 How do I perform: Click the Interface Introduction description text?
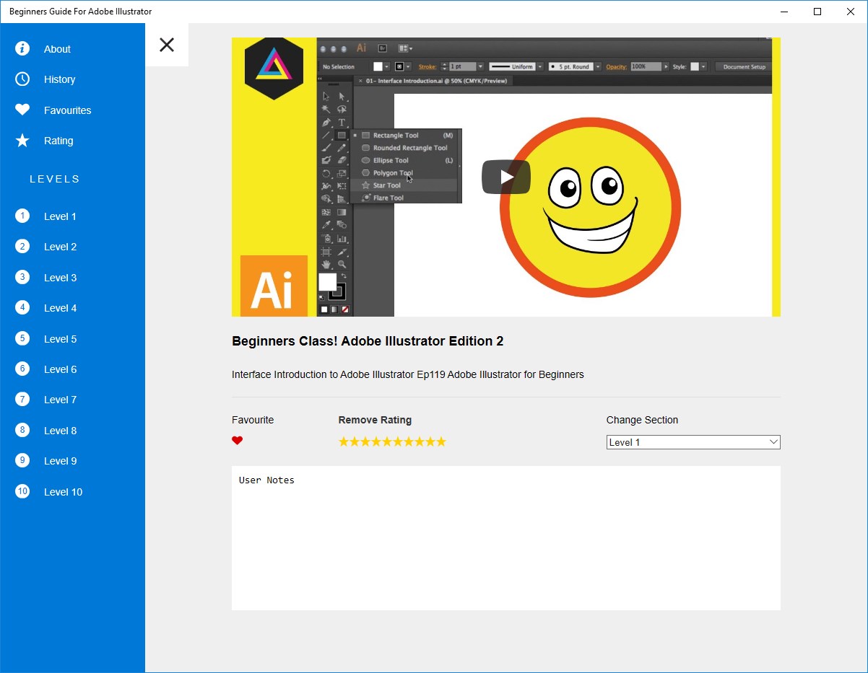(408, 374)
